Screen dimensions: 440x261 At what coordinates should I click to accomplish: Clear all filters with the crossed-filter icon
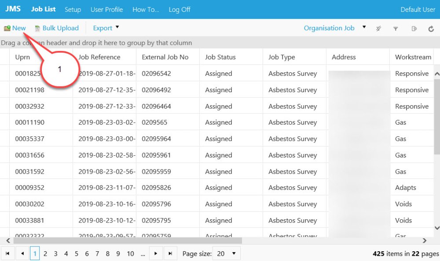(378, 28)
